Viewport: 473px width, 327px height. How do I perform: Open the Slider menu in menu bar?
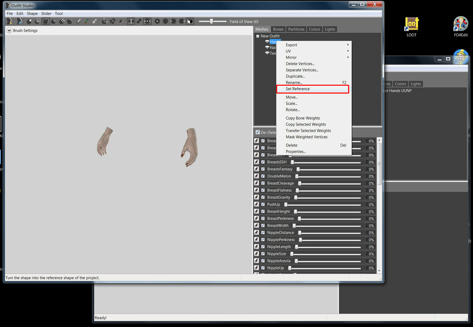(x=46, y=13)
